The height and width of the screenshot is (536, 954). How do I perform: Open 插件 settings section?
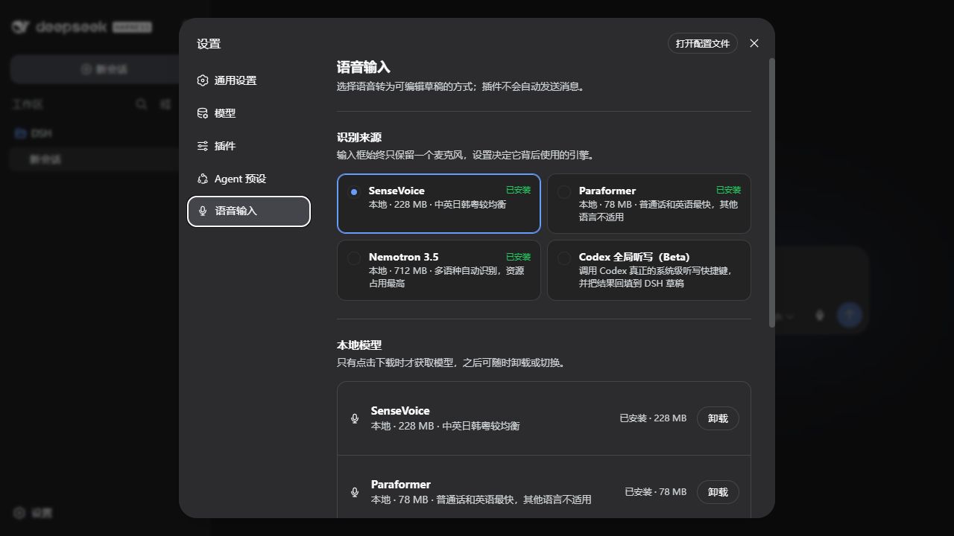click(x=249, y=146)
